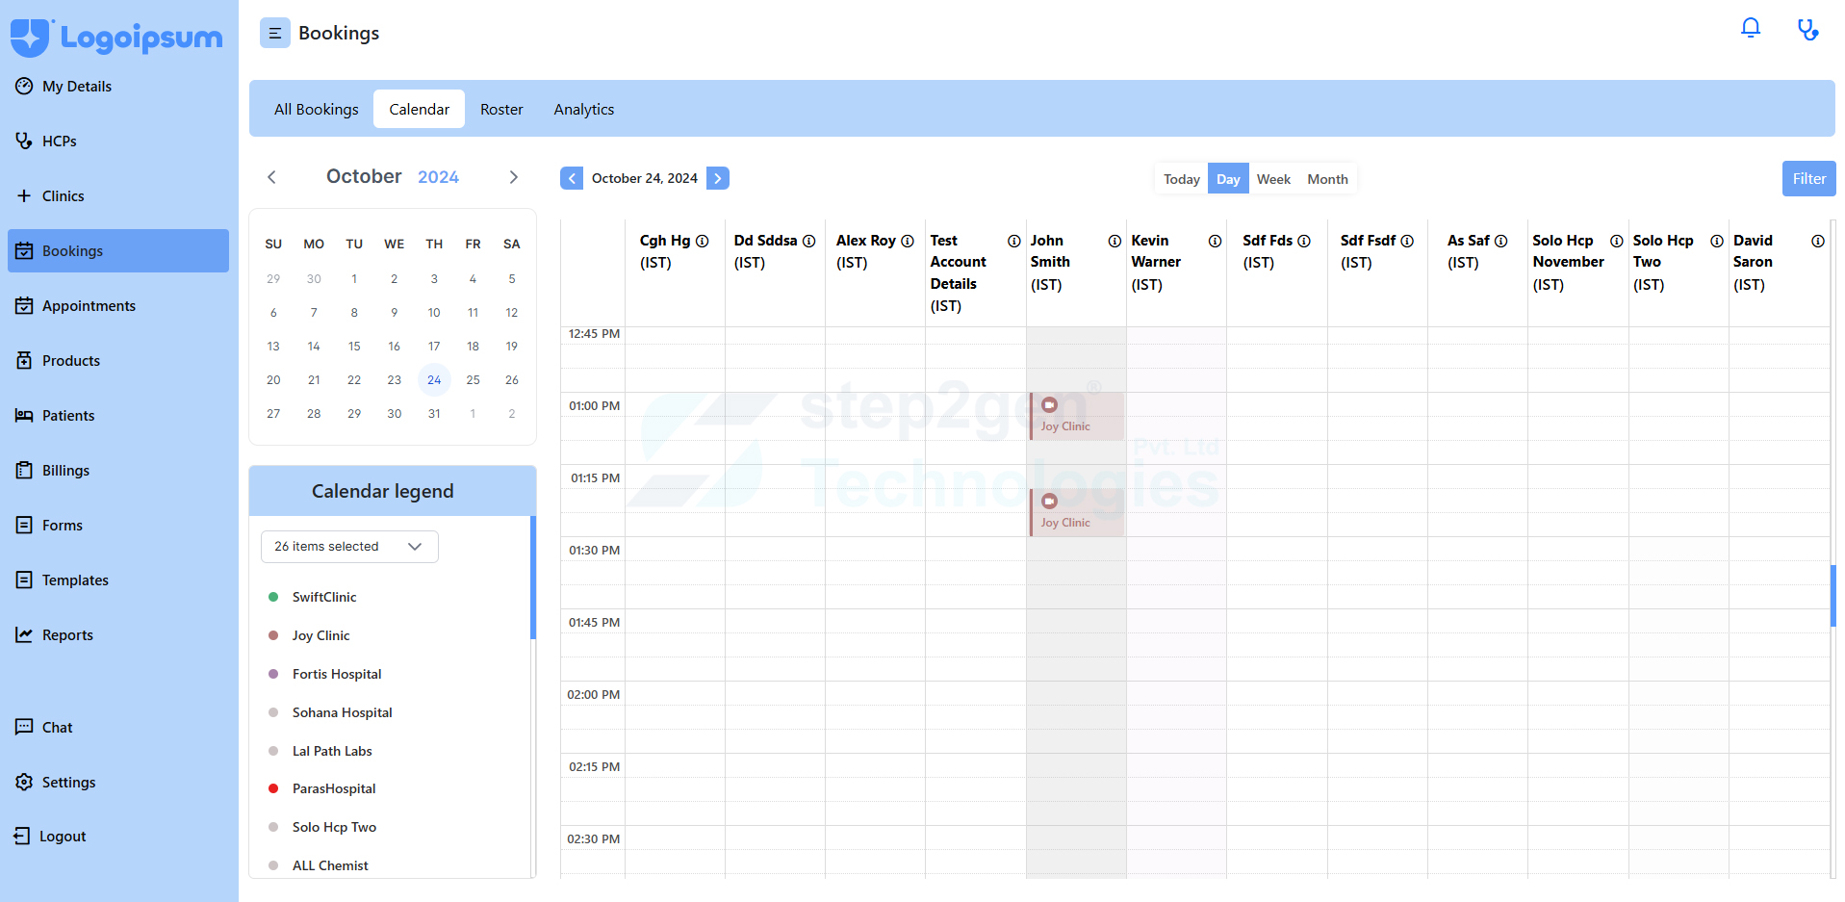Click info icon next to Sdf Fds
The height and width of the screenshot is (902, 1845).
(1304, 241)
